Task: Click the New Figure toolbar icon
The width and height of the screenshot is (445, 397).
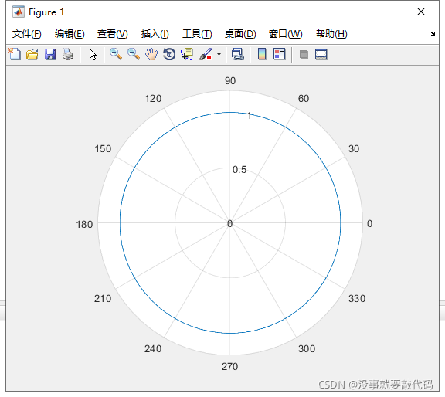Action: pyautogui.click(x=15, y=54)
